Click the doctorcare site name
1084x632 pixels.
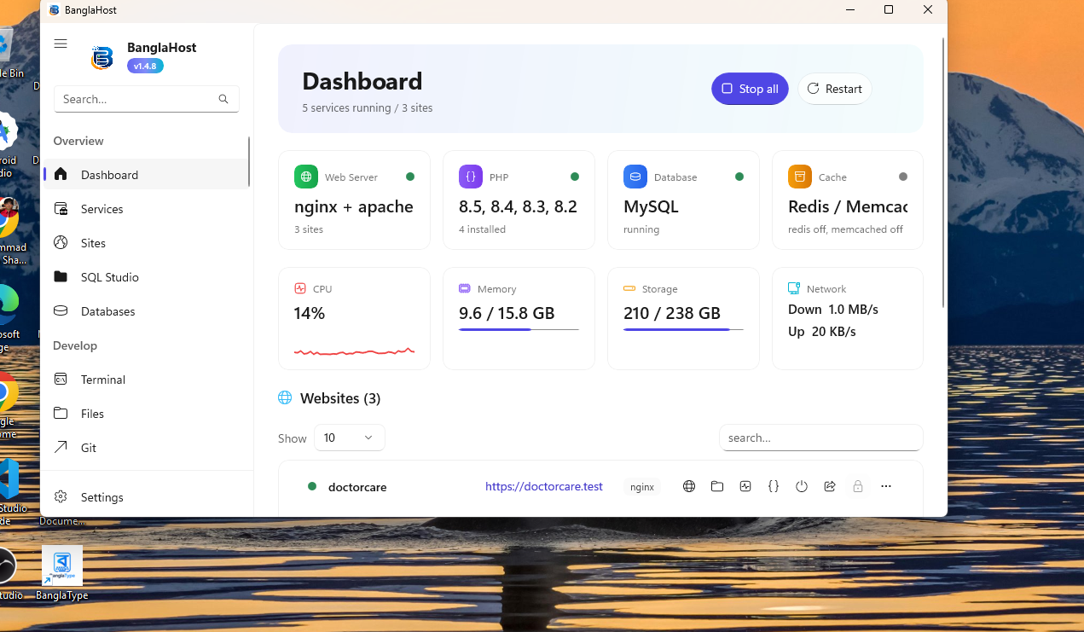click(357, 487)
